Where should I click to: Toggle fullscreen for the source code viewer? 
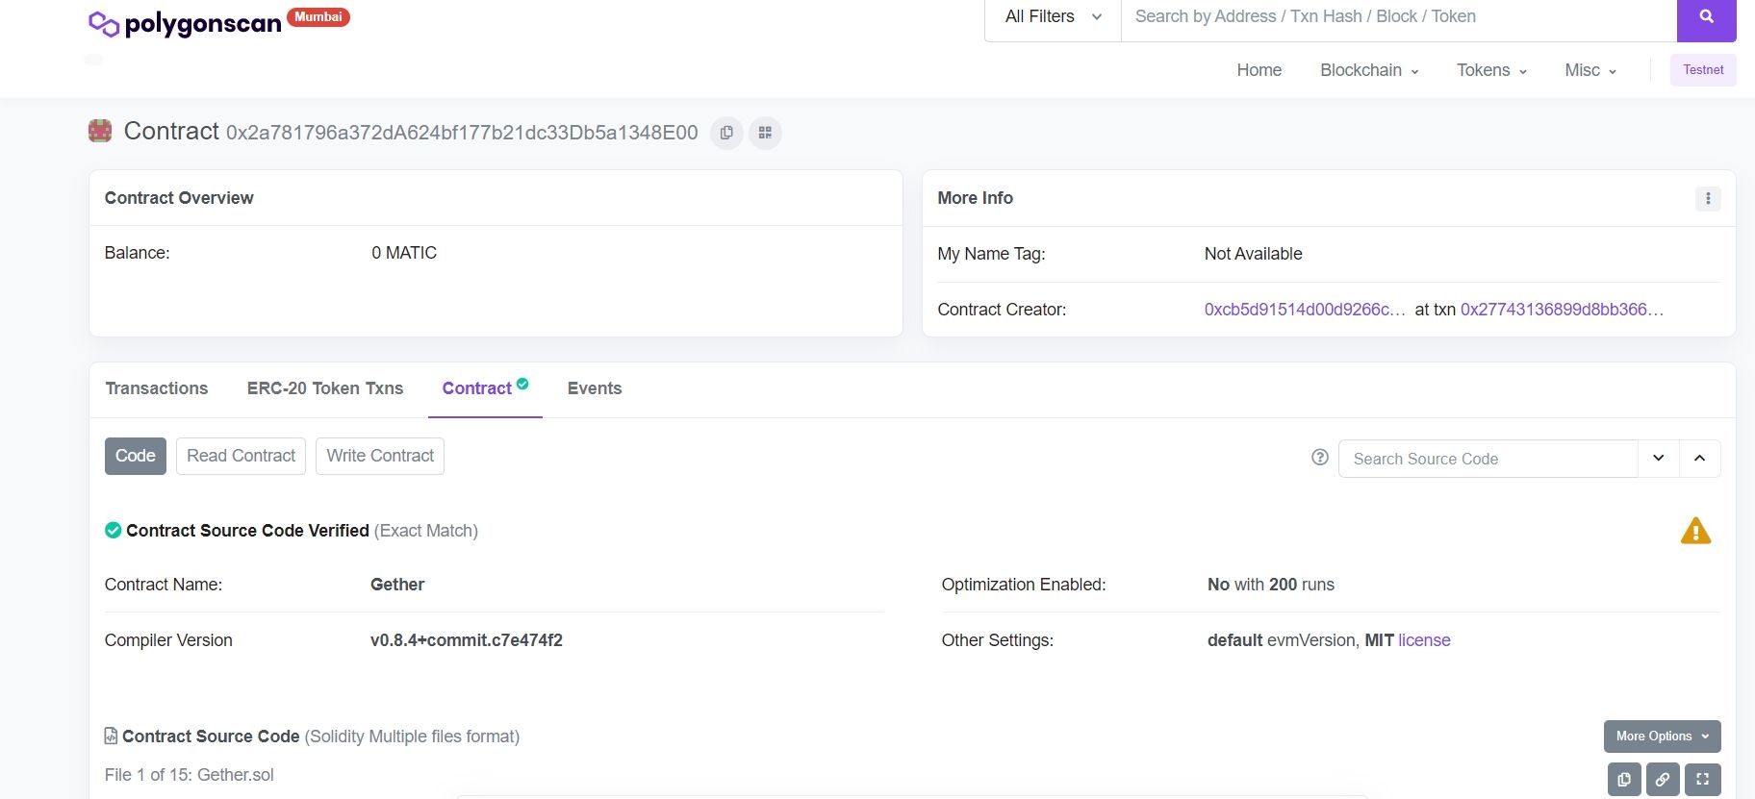click(x=1702, y=780)
